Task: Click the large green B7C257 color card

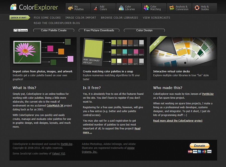Action: click(x=93, y=51)
